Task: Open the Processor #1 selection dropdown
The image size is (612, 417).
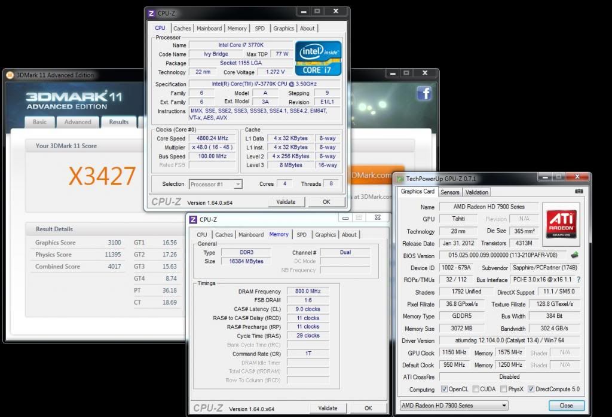Action: 216,184
